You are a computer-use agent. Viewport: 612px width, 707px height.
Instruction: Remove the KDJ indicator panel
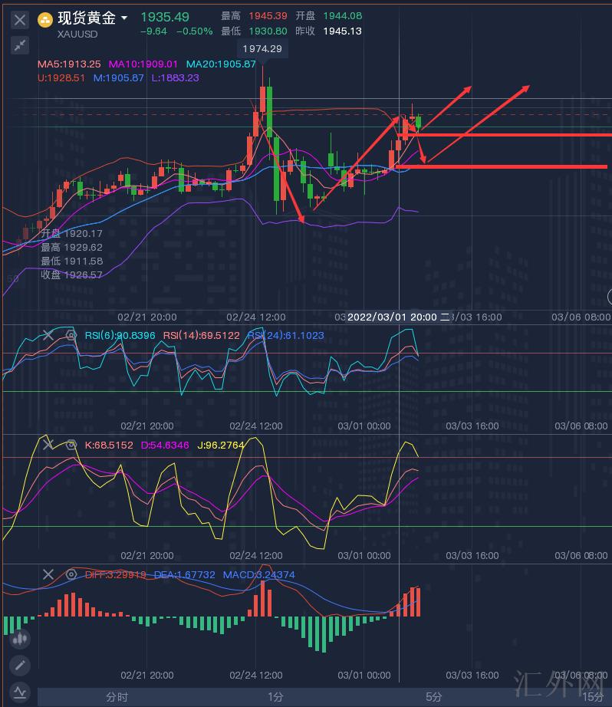48,445
